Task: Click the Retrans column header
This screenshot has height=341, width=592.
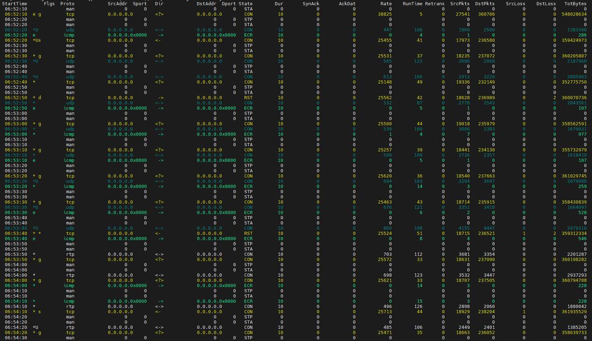Action: pos(435,3)
